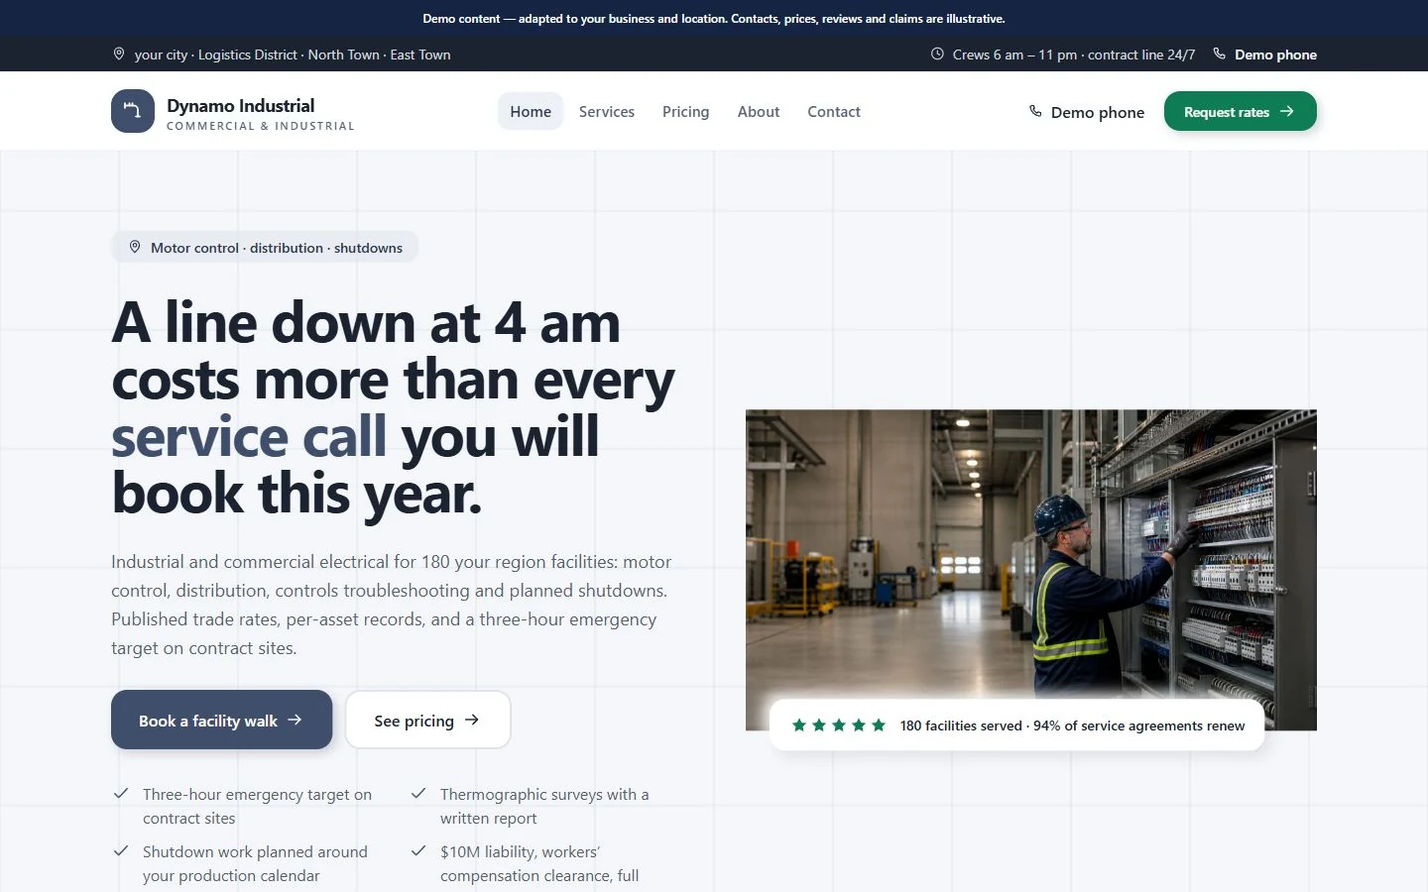The width and height of the screenshot is (1428, 892).
Task: Click the '180 facilities served' review text
Action: click(x=1072, y=725)
